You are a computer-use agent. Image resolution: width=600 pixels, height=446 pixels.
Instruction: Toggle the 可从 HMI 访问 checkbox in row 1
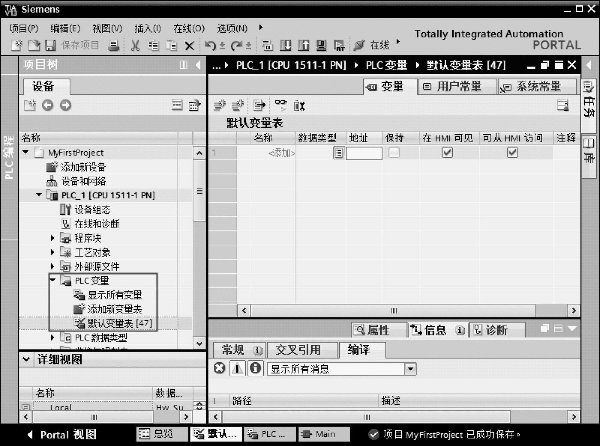point(512,153)
